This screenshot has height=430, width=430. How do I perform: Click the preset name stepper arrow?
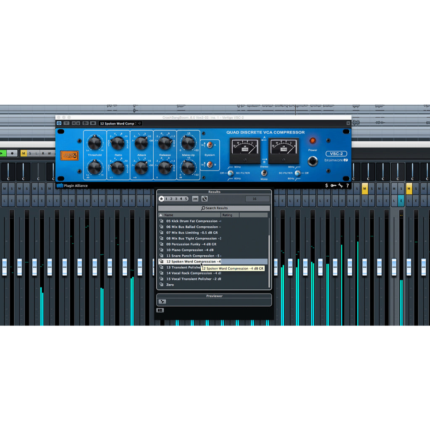(136, 123)
